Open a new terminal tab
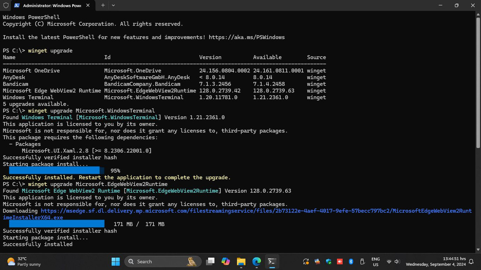Viewport: 481px width, 270px height. click(x=103, y=6)
